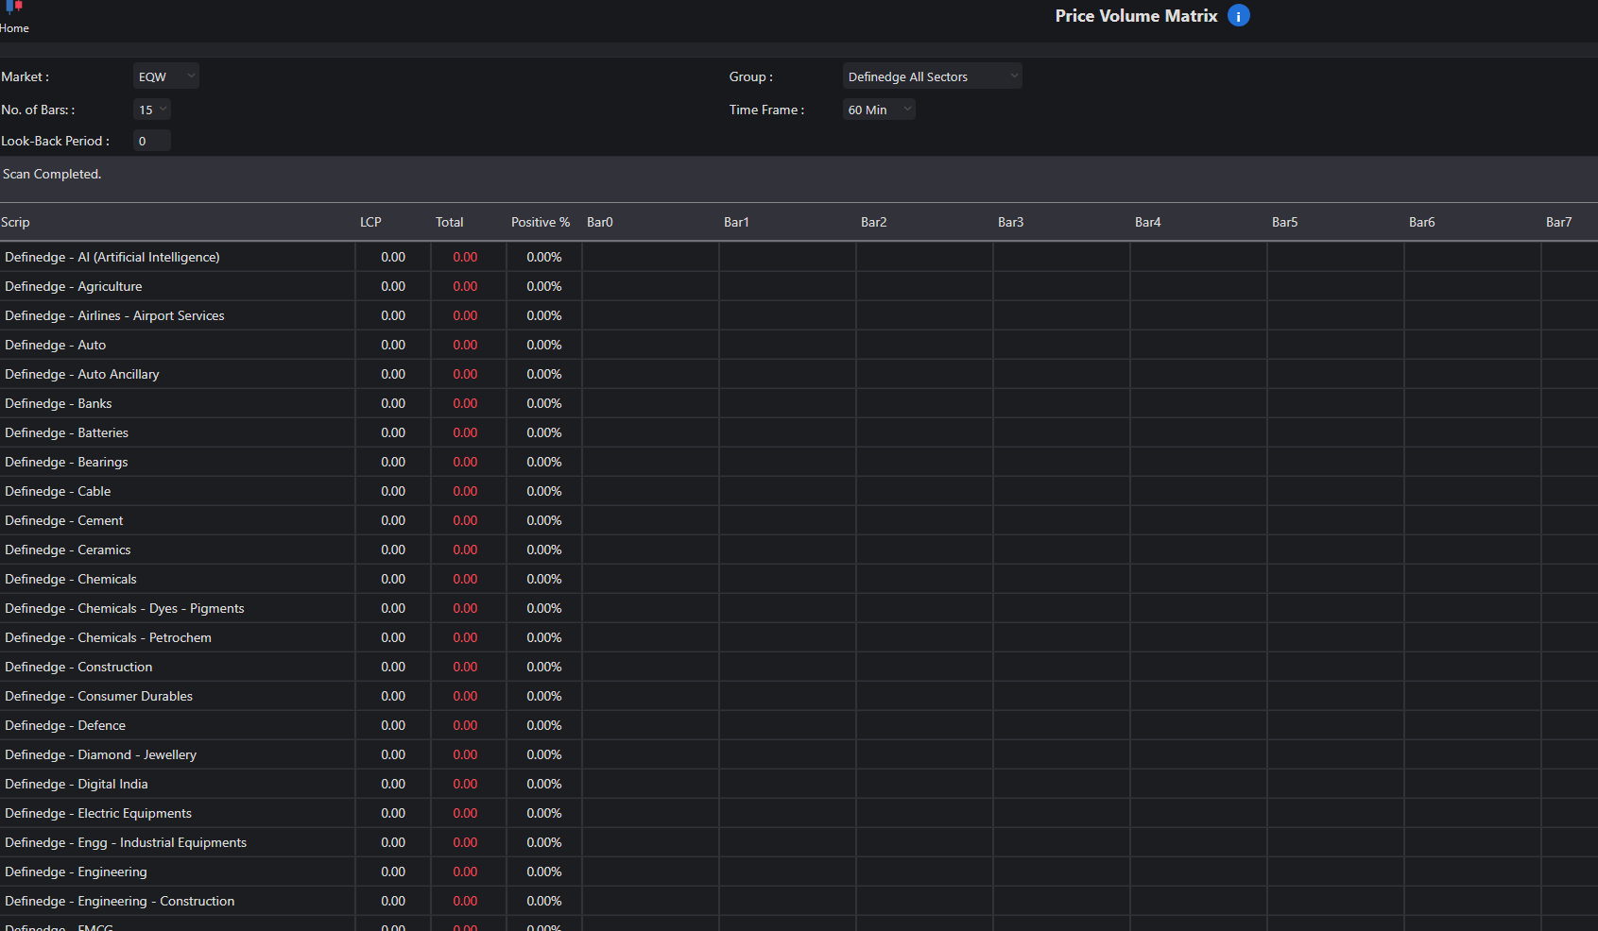Select the Definedge - Auto Ancillary scrip

[x=82, y=374]
